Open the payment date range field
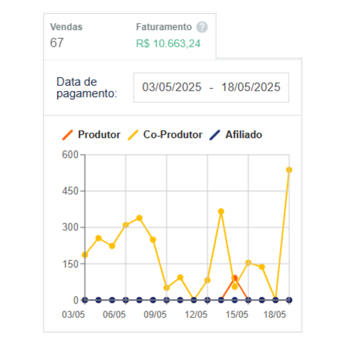Image resolution: width=344 pixels, height=344 pixels. 211,88
